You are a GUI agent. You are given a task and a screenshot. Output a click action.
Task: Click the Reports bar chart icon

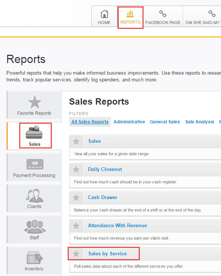coord(130,14)
